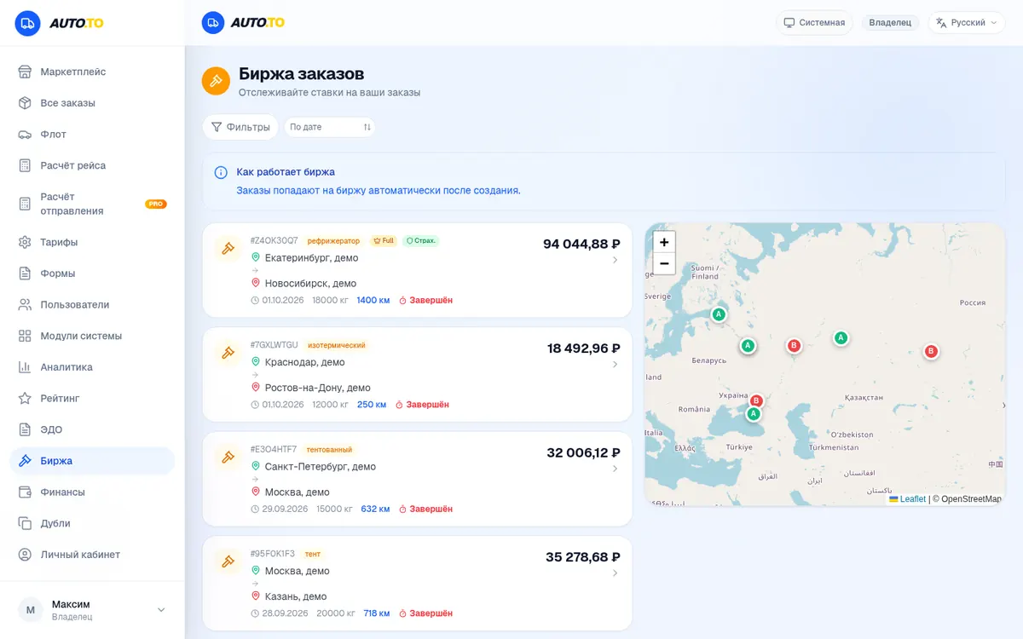Viewport: 1023px width, 639px height.
Task: Open Маркетплейс from the sidebar
Action: (92, 72)
